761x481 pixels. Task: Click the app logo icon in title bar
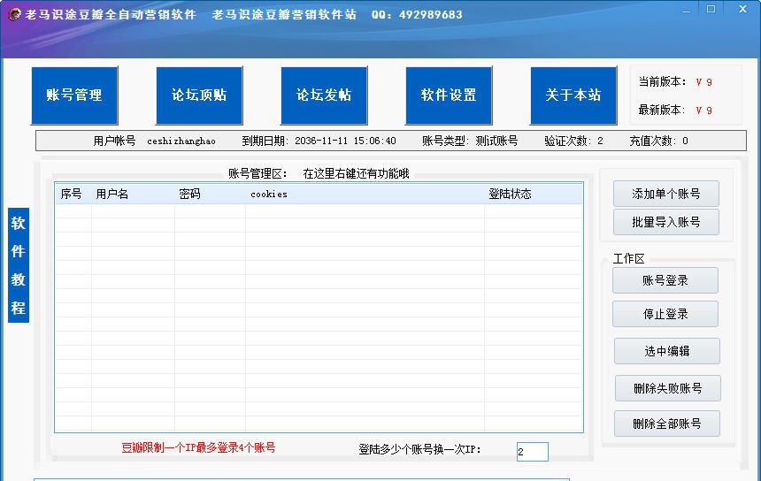click(x=14, y=14)
